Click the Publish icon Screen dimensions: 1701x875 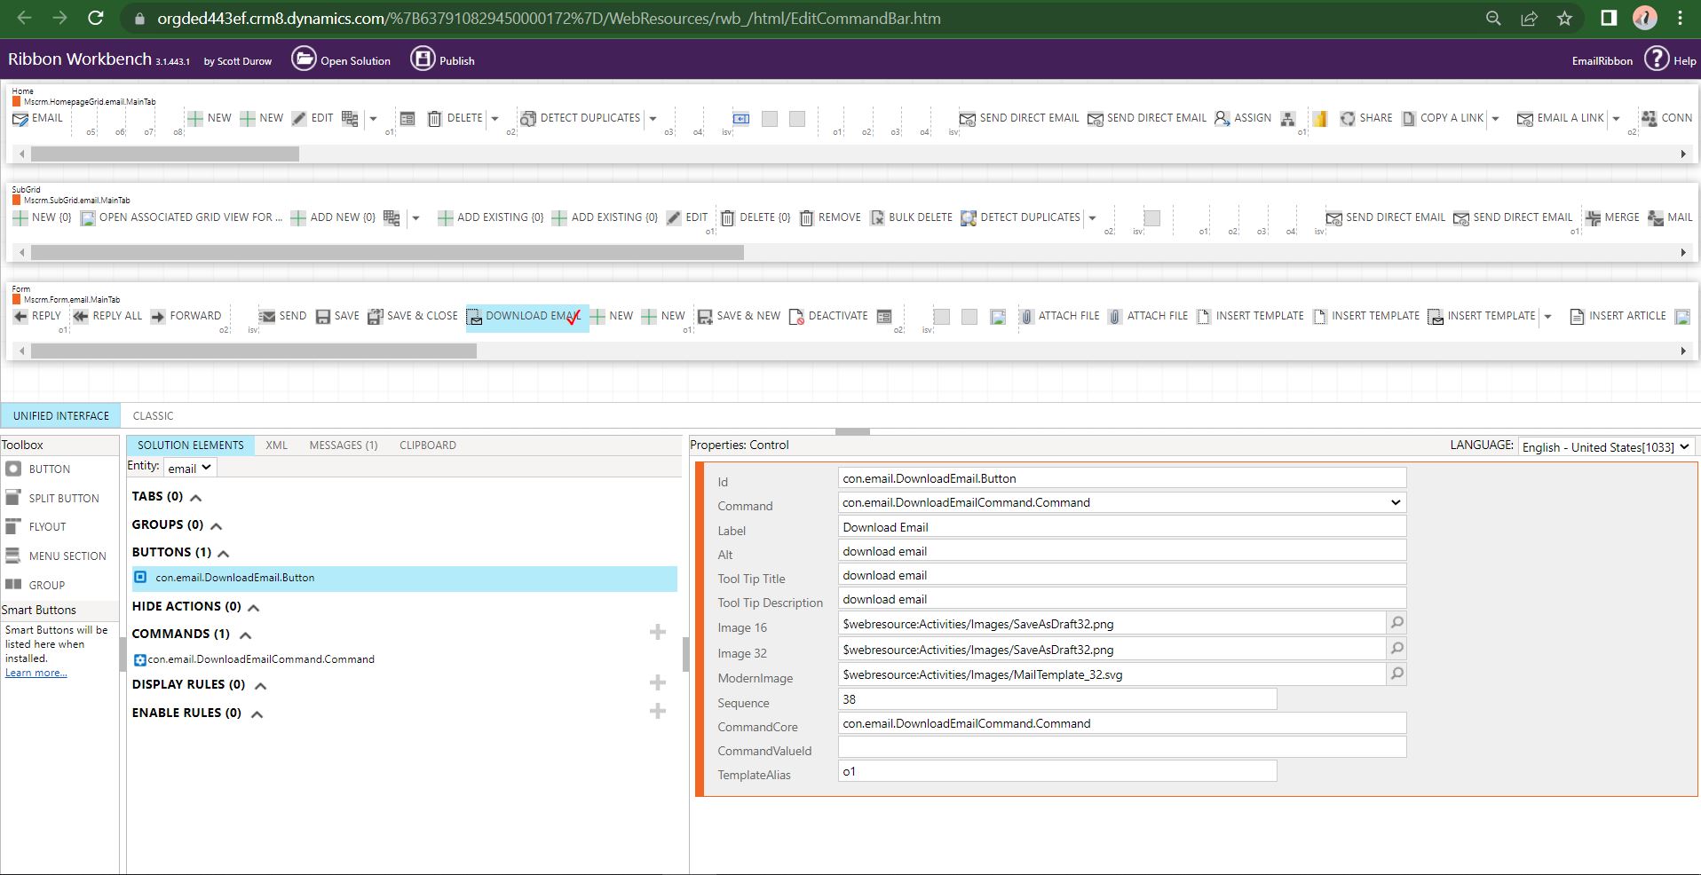[x=423, y=59]
